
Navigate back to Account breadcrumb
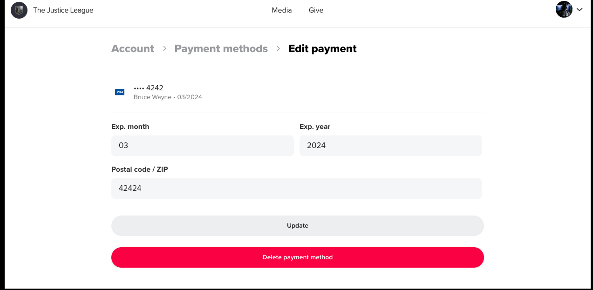[133, 49]
